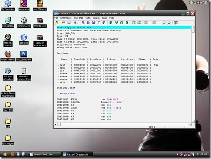Click the D toolbar button
This screenshot has width=211, height=159.
[x=88, y=23]
